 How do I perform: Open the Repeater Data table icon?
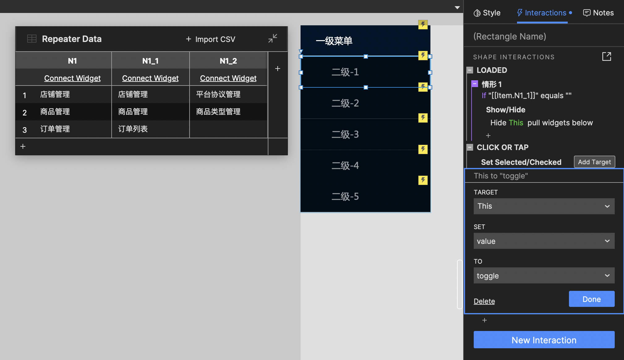[32, 38]
